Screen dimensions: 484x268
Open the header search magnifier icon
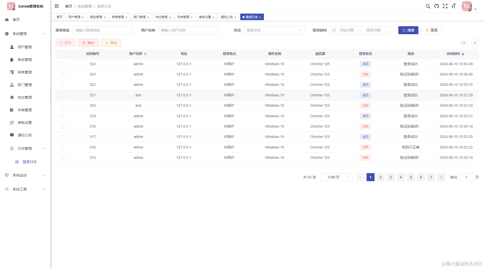tap(428, 6)
